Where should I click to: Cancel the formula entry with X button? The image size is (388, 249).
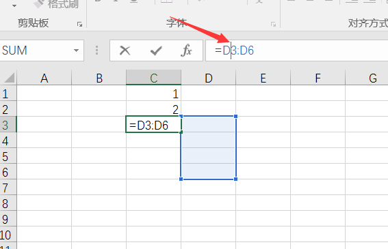tap(125, 50)
